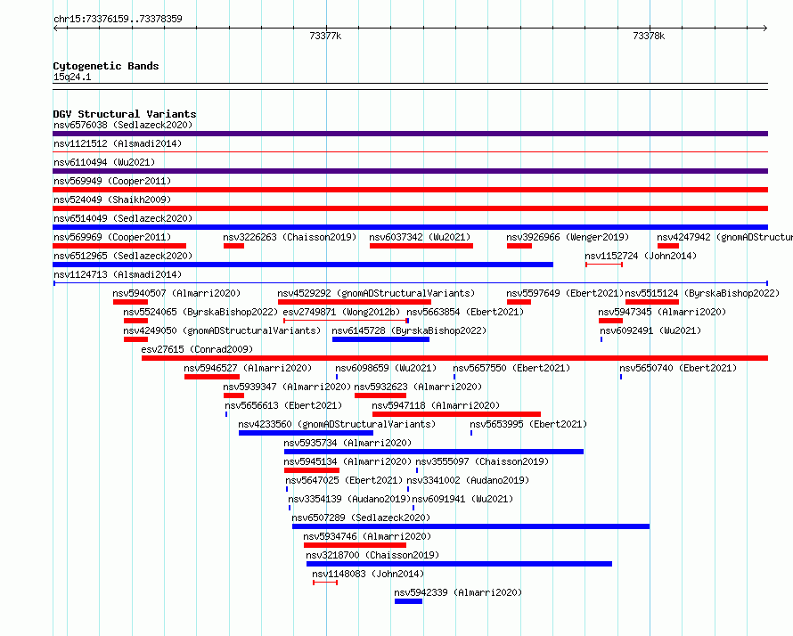Click the nsv5524065 (ByrskaBishop2022) label

[200, 312]
